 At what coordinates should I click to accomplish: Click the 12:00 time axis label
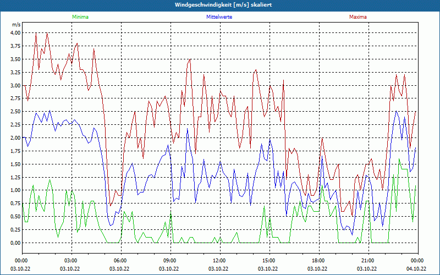pos(219,261)
